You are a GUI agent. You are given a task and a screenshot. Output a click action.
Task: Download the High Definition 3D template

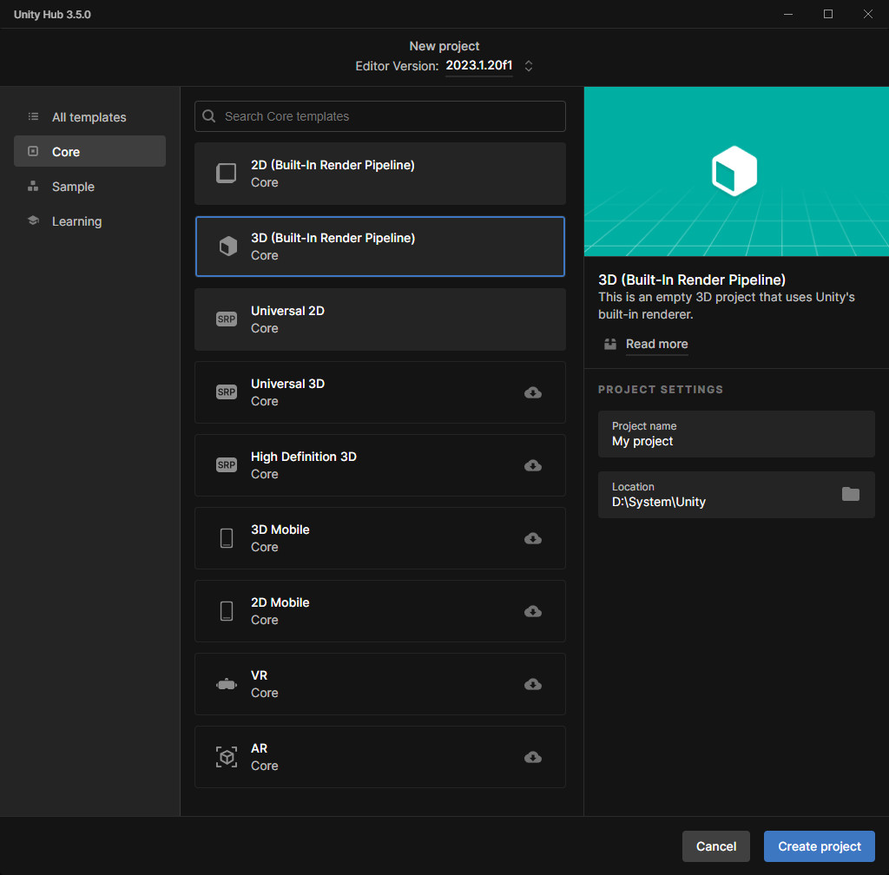[x=533, y=465]
